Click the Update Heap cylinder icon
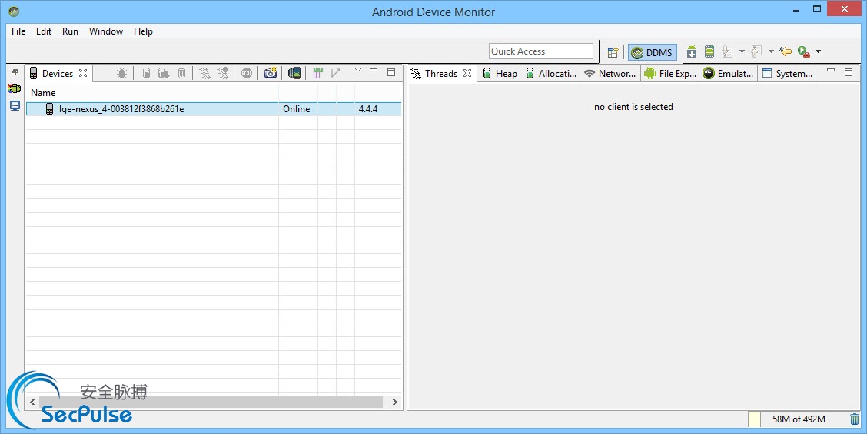This screenshot has width=867, height=434. click(x=147, y=73)
